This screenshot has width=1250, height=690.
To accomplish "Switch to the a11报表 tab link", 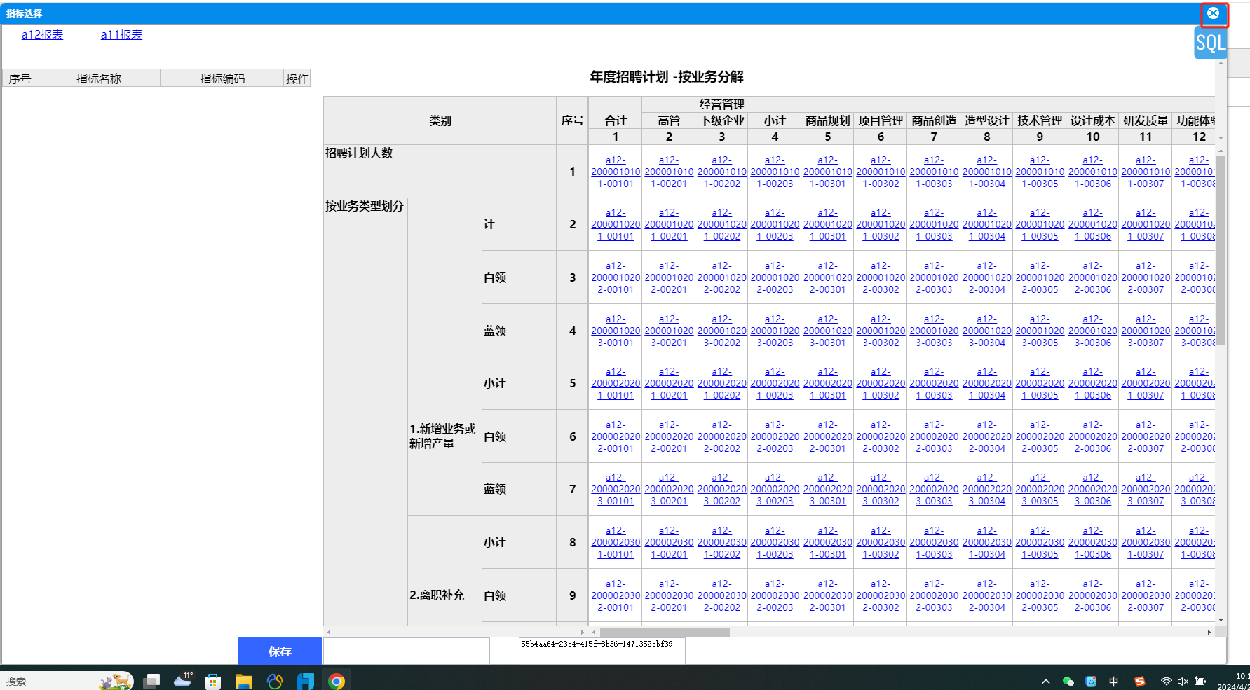I will 121,35.
